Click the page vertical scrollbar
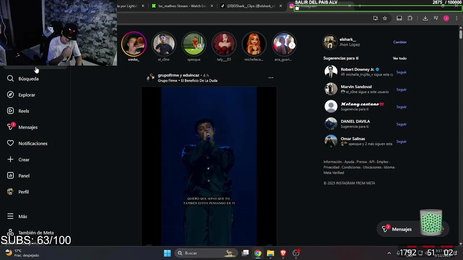This screenshot has height=260, width=463. [x=461, y=35]
